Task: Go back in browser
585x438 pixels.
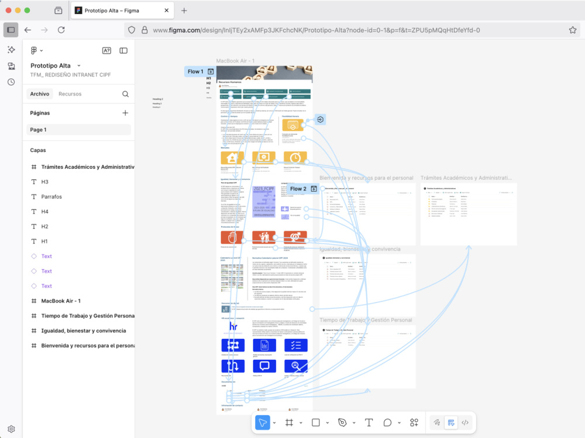Action: (27, 30)
